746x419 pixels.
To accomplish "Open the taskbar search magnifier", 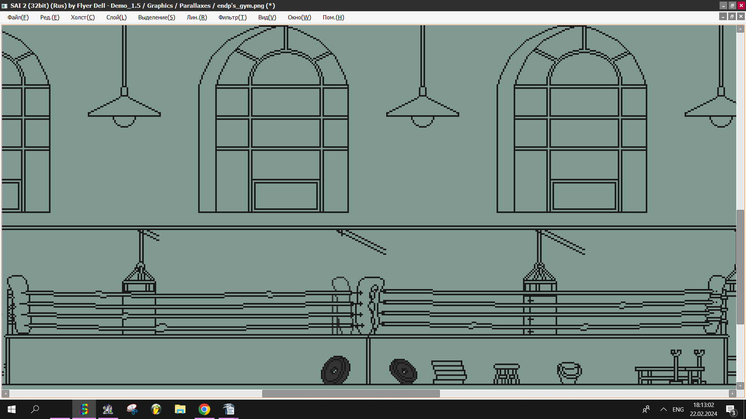I will click(x=35, y=409).
